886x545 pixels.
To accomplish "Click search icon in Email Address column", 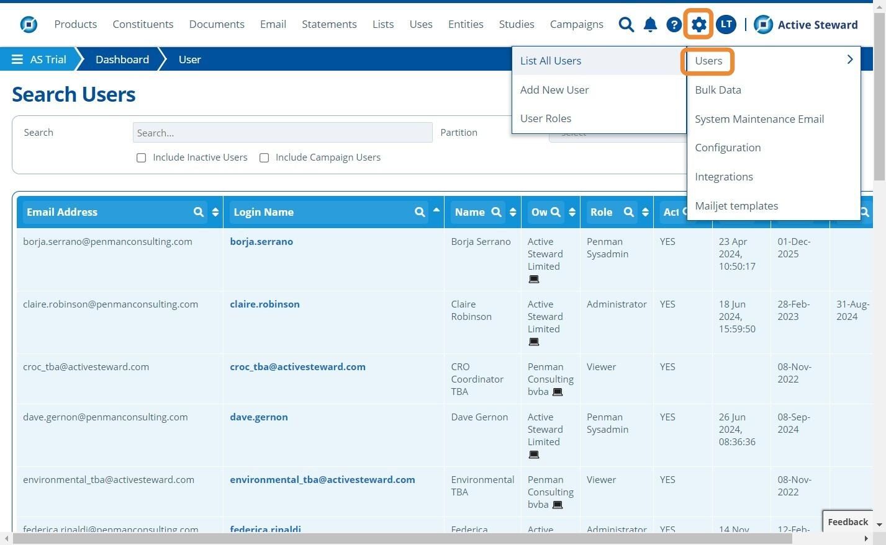I will (x=199, y=212).
